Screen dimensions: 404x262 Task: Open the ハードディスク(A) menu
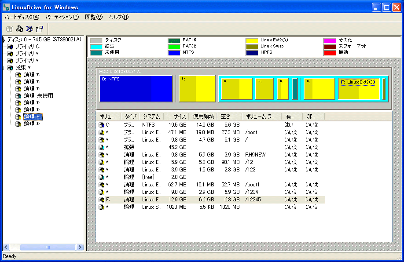(22, 17)
